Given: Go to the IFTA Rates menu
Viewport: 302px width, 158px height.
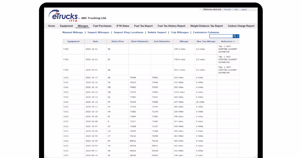Looking at the screenshot, I should click(x=123, y=26).
